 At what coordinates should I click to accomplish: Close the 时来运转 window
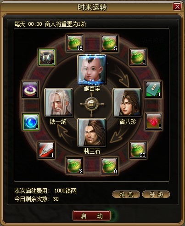(x=177, y=6)
